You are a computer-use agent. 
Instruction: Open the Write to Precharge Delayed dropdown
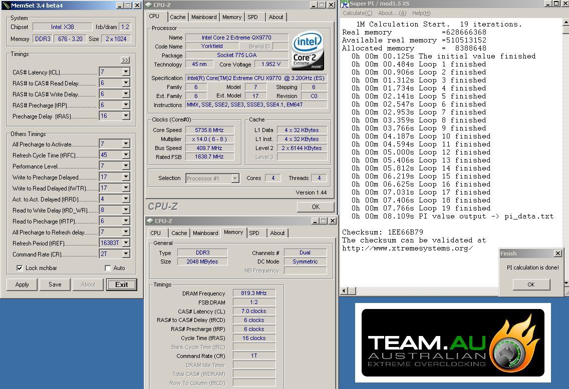coord(126,177)
